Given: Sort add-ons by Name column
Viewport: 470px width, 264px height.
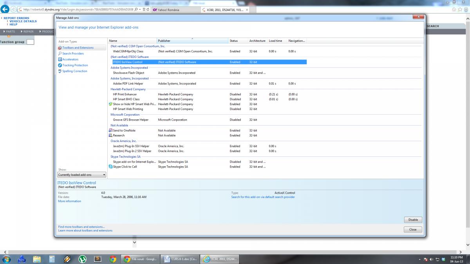Looking at the screenshot, I should 132,41.
